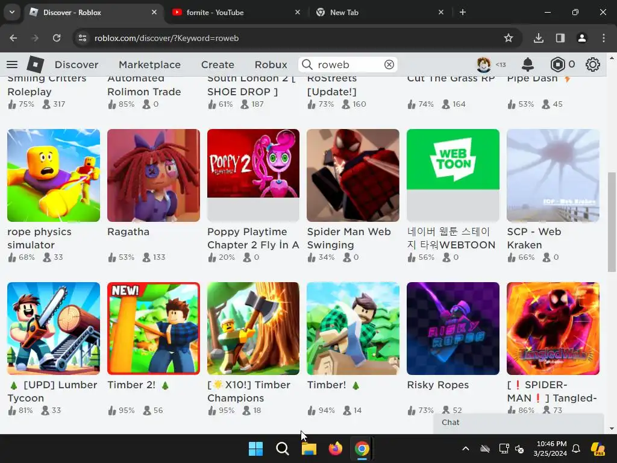The height and width of the screenshot is (463, 617).
Task: Close the New Tab tab
Action: coord(440,12)
